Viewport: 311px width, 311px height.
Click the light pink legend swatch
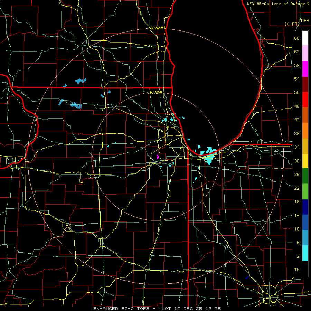point(305,53)
